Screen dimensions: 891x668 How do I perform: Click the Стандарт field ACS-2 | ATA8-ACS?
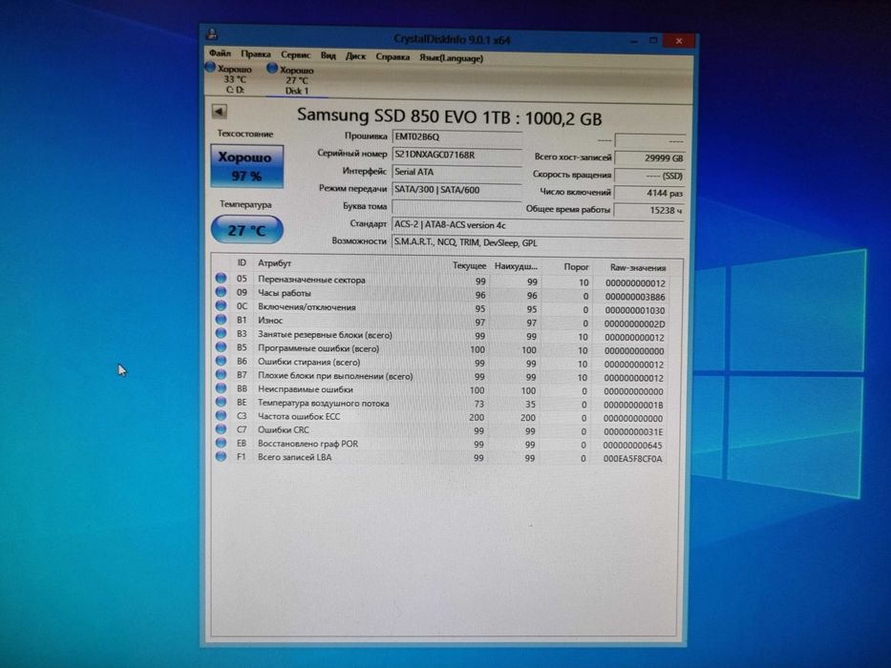point(538,225)
